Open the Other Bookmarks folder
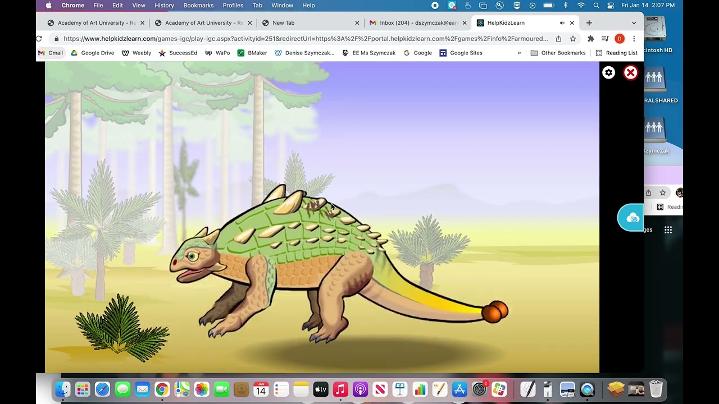 click(x=558, y=53)
